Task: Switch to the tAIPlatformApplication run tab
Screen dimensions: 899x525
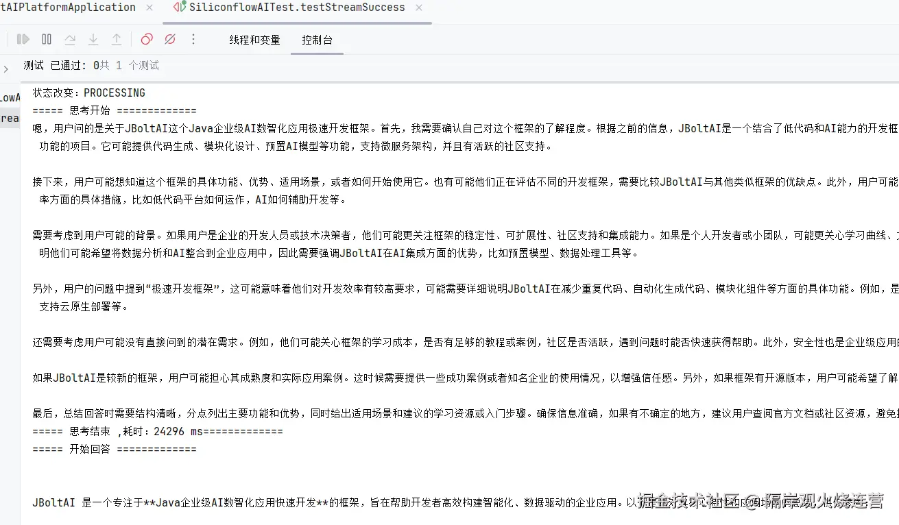Action: pyautogui.click(x=68, y=8)
